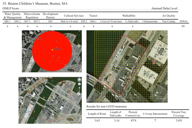Click the yellow pushpin inside the red circle
192x128 pixels.
pos(52,50)
